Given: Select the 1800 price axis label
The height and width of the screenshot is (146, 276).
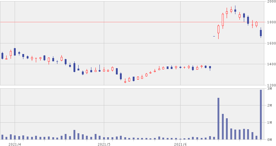Looking at the screenshot, I should [x=271, y=22].
